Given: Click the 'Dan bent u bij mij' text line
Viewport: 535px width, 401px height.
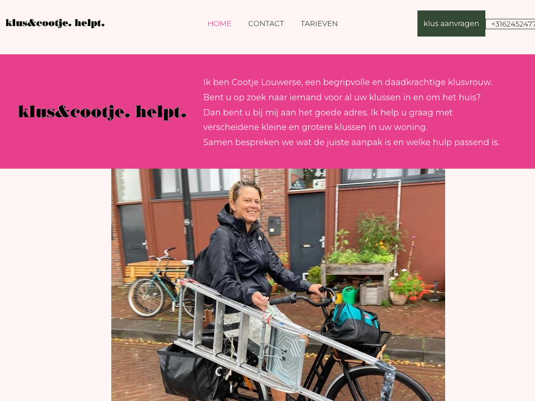Looking at the screenshot, I should (328, 112).
